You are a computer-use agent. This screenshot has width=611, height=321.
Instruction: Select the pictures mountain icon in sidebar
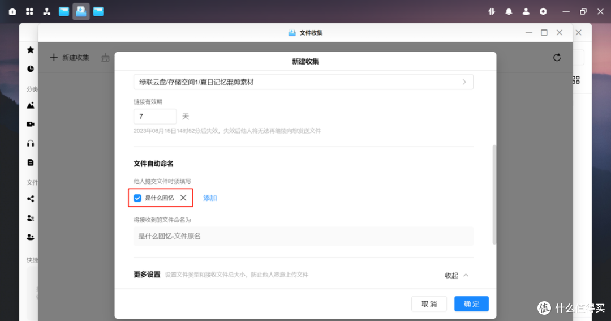click(x=31, y=105)
